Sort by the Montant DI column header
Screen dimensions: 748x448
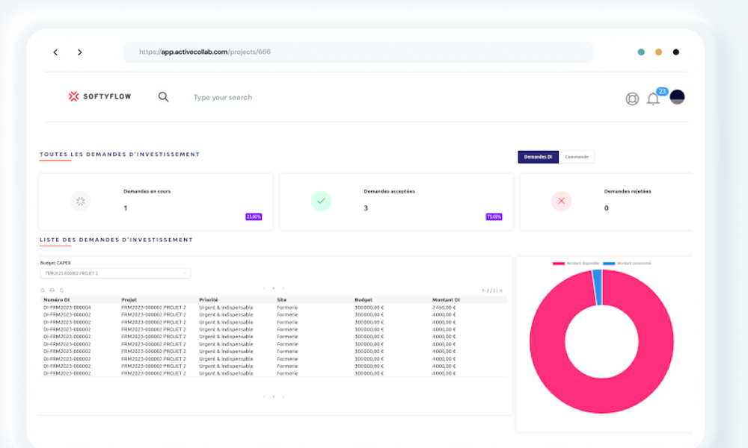click(446, 300)
